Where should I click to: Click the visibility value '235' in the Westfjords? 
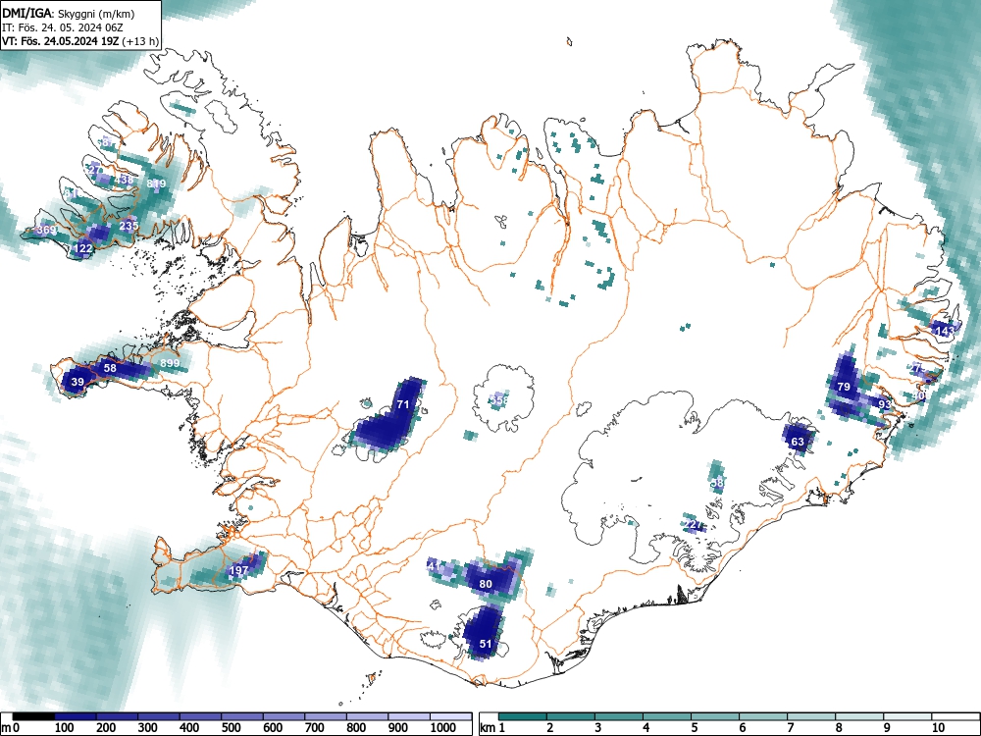coord(129,226)
